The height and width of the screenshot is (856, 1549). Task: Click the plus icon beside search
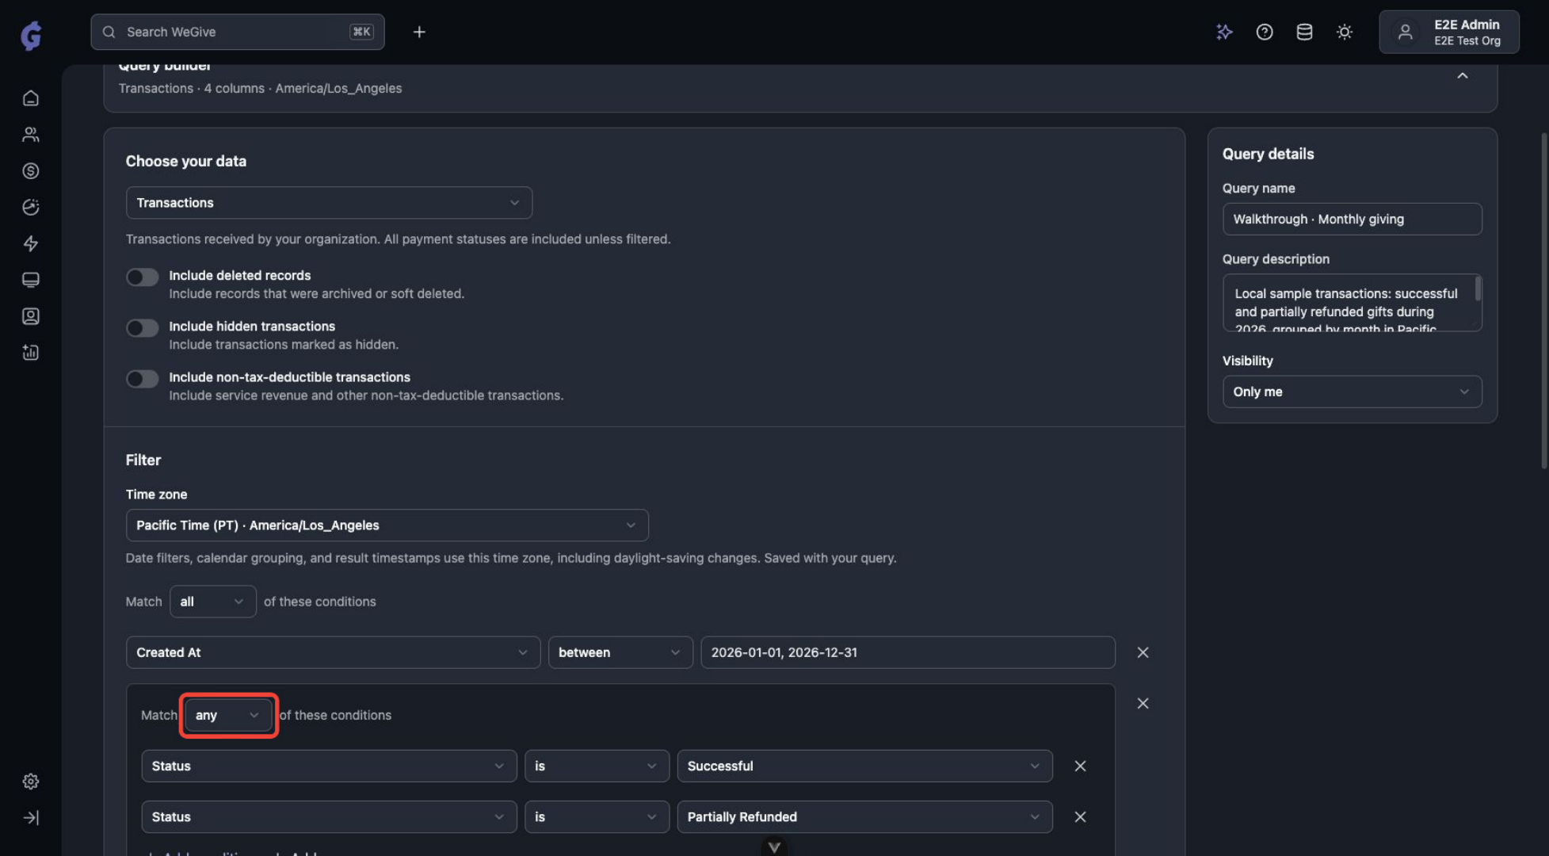coord(419,32)
